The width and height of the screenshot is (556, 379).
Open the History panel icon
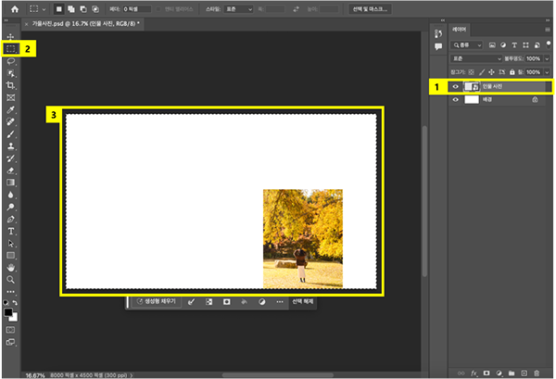pos(438,33)
